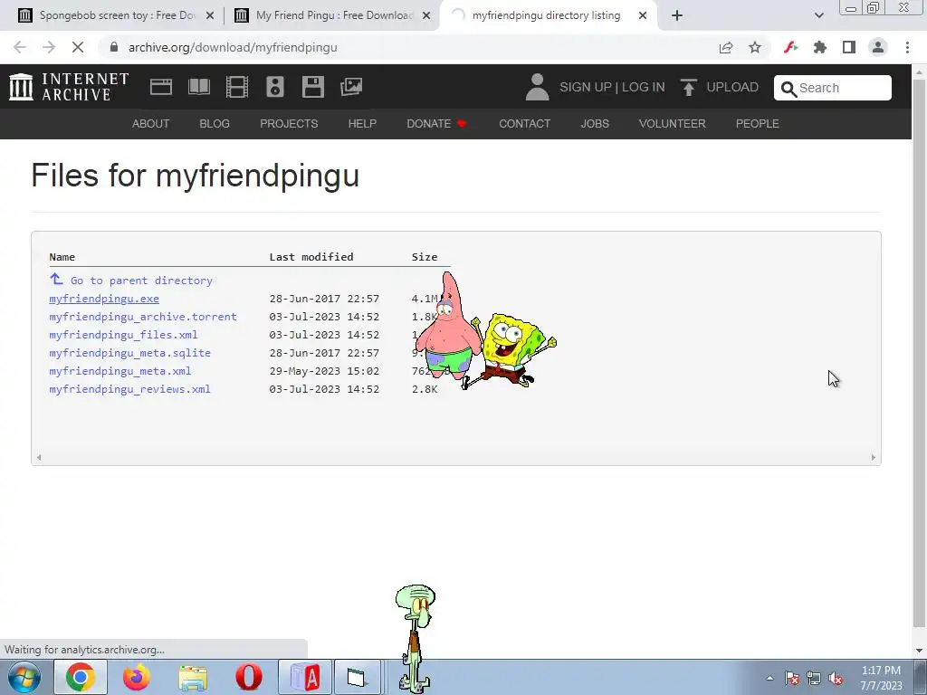Click the LOG IN link
927x695 pixels.
click(x=644, y=88)
